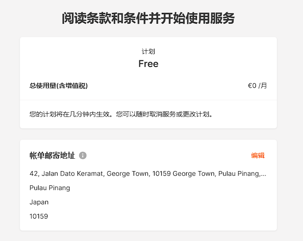This screenshot has height=241, width=303.
Task: Click the 总使用量(含增值税) label
Action: point(59,86)
